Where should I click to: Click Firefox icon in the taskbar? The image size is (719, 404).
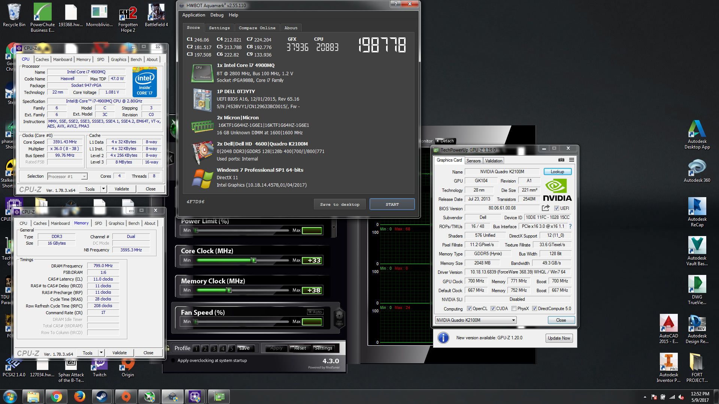pos(79,397)
